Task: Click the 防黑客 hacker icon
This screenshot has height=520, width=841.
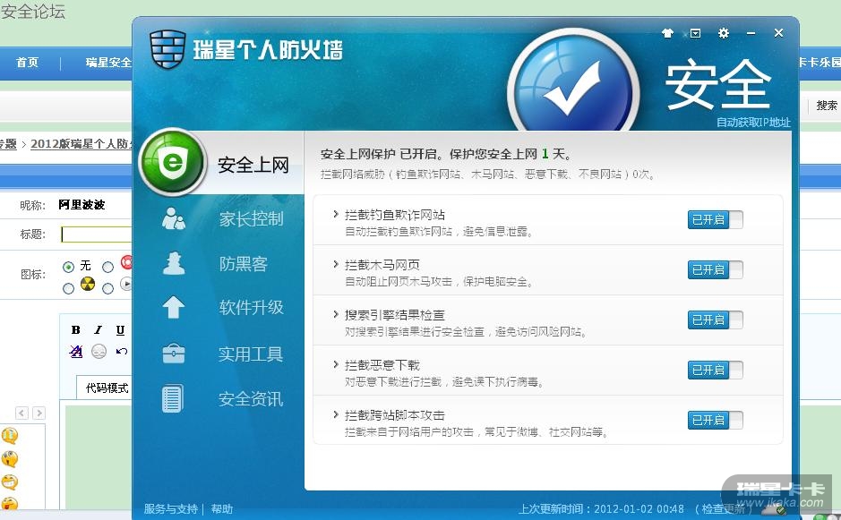Action: point(174,263)
